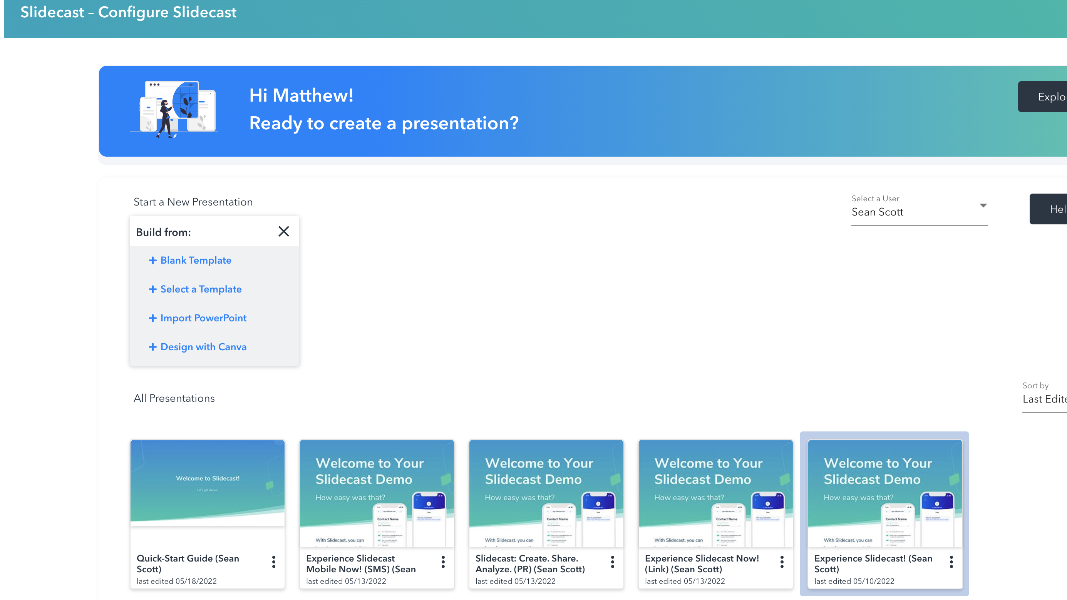
Task: Open Slidecast: Create. Share. Analyze. (PR) thumbnail
Action: (546, 493)
